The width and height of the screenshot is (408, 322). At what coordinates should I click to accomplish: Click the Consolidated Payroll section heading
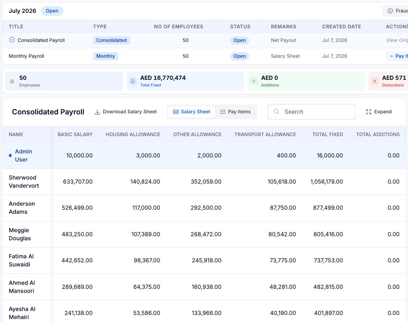tap(48, 112)
